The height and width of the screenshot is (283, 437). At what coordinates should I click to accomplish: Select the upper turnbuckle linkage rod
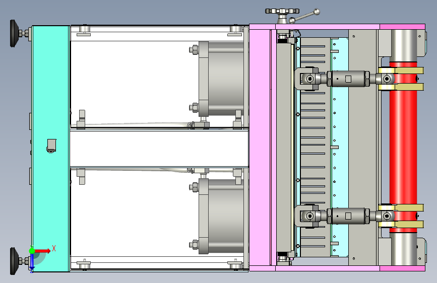point(348,79)
